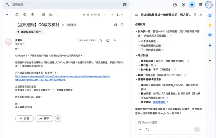This screenshot has height=138, width=216.
Task: Archive this email
Action: (17, 15)
